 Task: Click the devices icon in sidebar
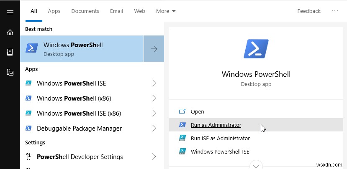(x=10, y=72)
